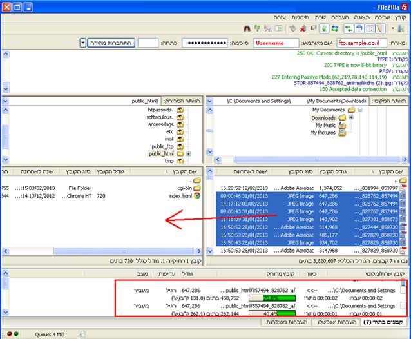Click the green connection indicator light
Image resolution: width=411 pixels, height=339 pixels.
click(15, 334)
